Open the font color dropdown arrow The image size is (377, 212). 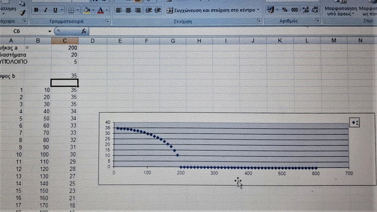107,10
